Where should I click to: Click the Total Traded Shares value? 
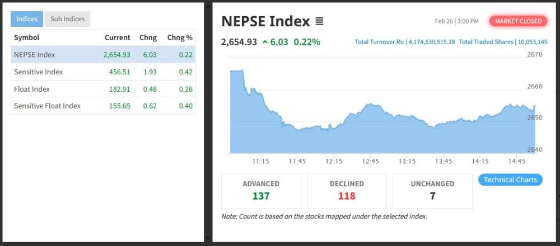coord(533,42)
